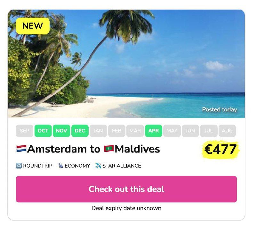Select the SEP month chip

[x=25, y=131]
